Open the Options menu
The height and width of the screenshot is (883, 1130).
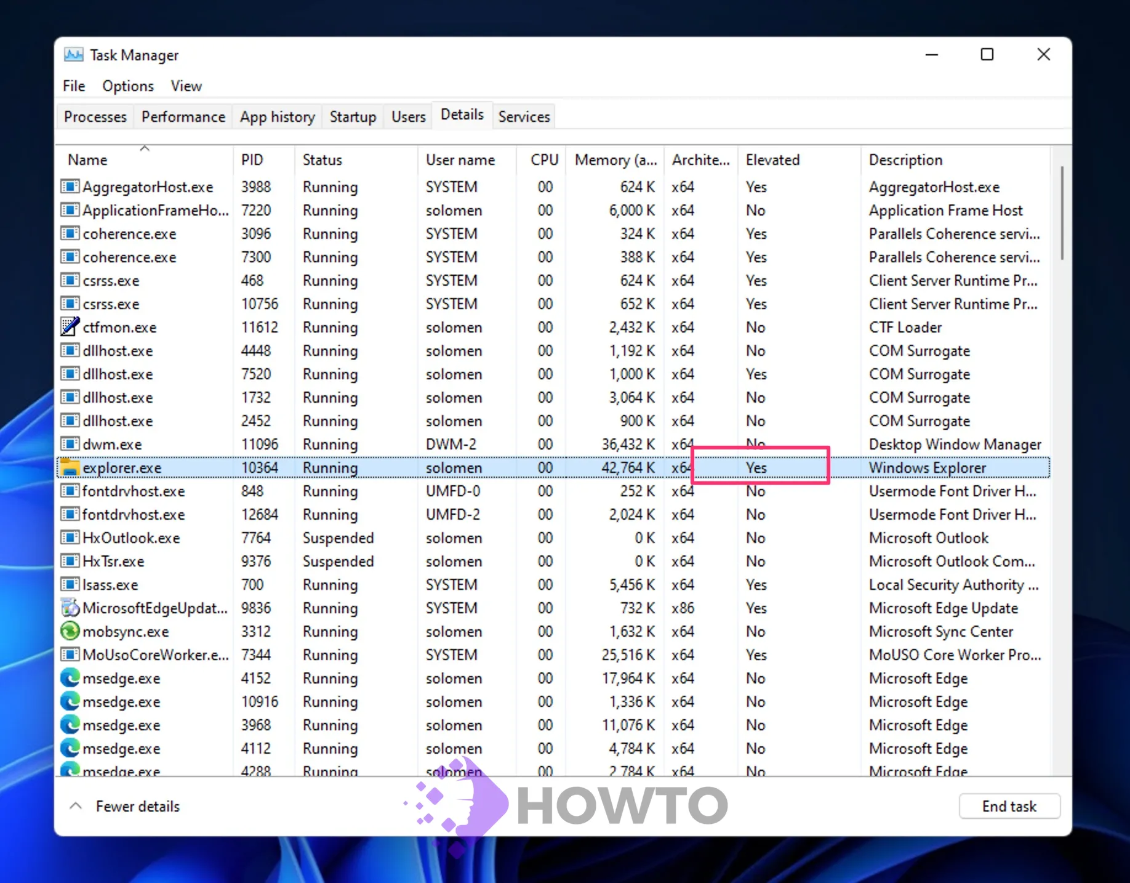pyautogui.click(x=128, y=86)
